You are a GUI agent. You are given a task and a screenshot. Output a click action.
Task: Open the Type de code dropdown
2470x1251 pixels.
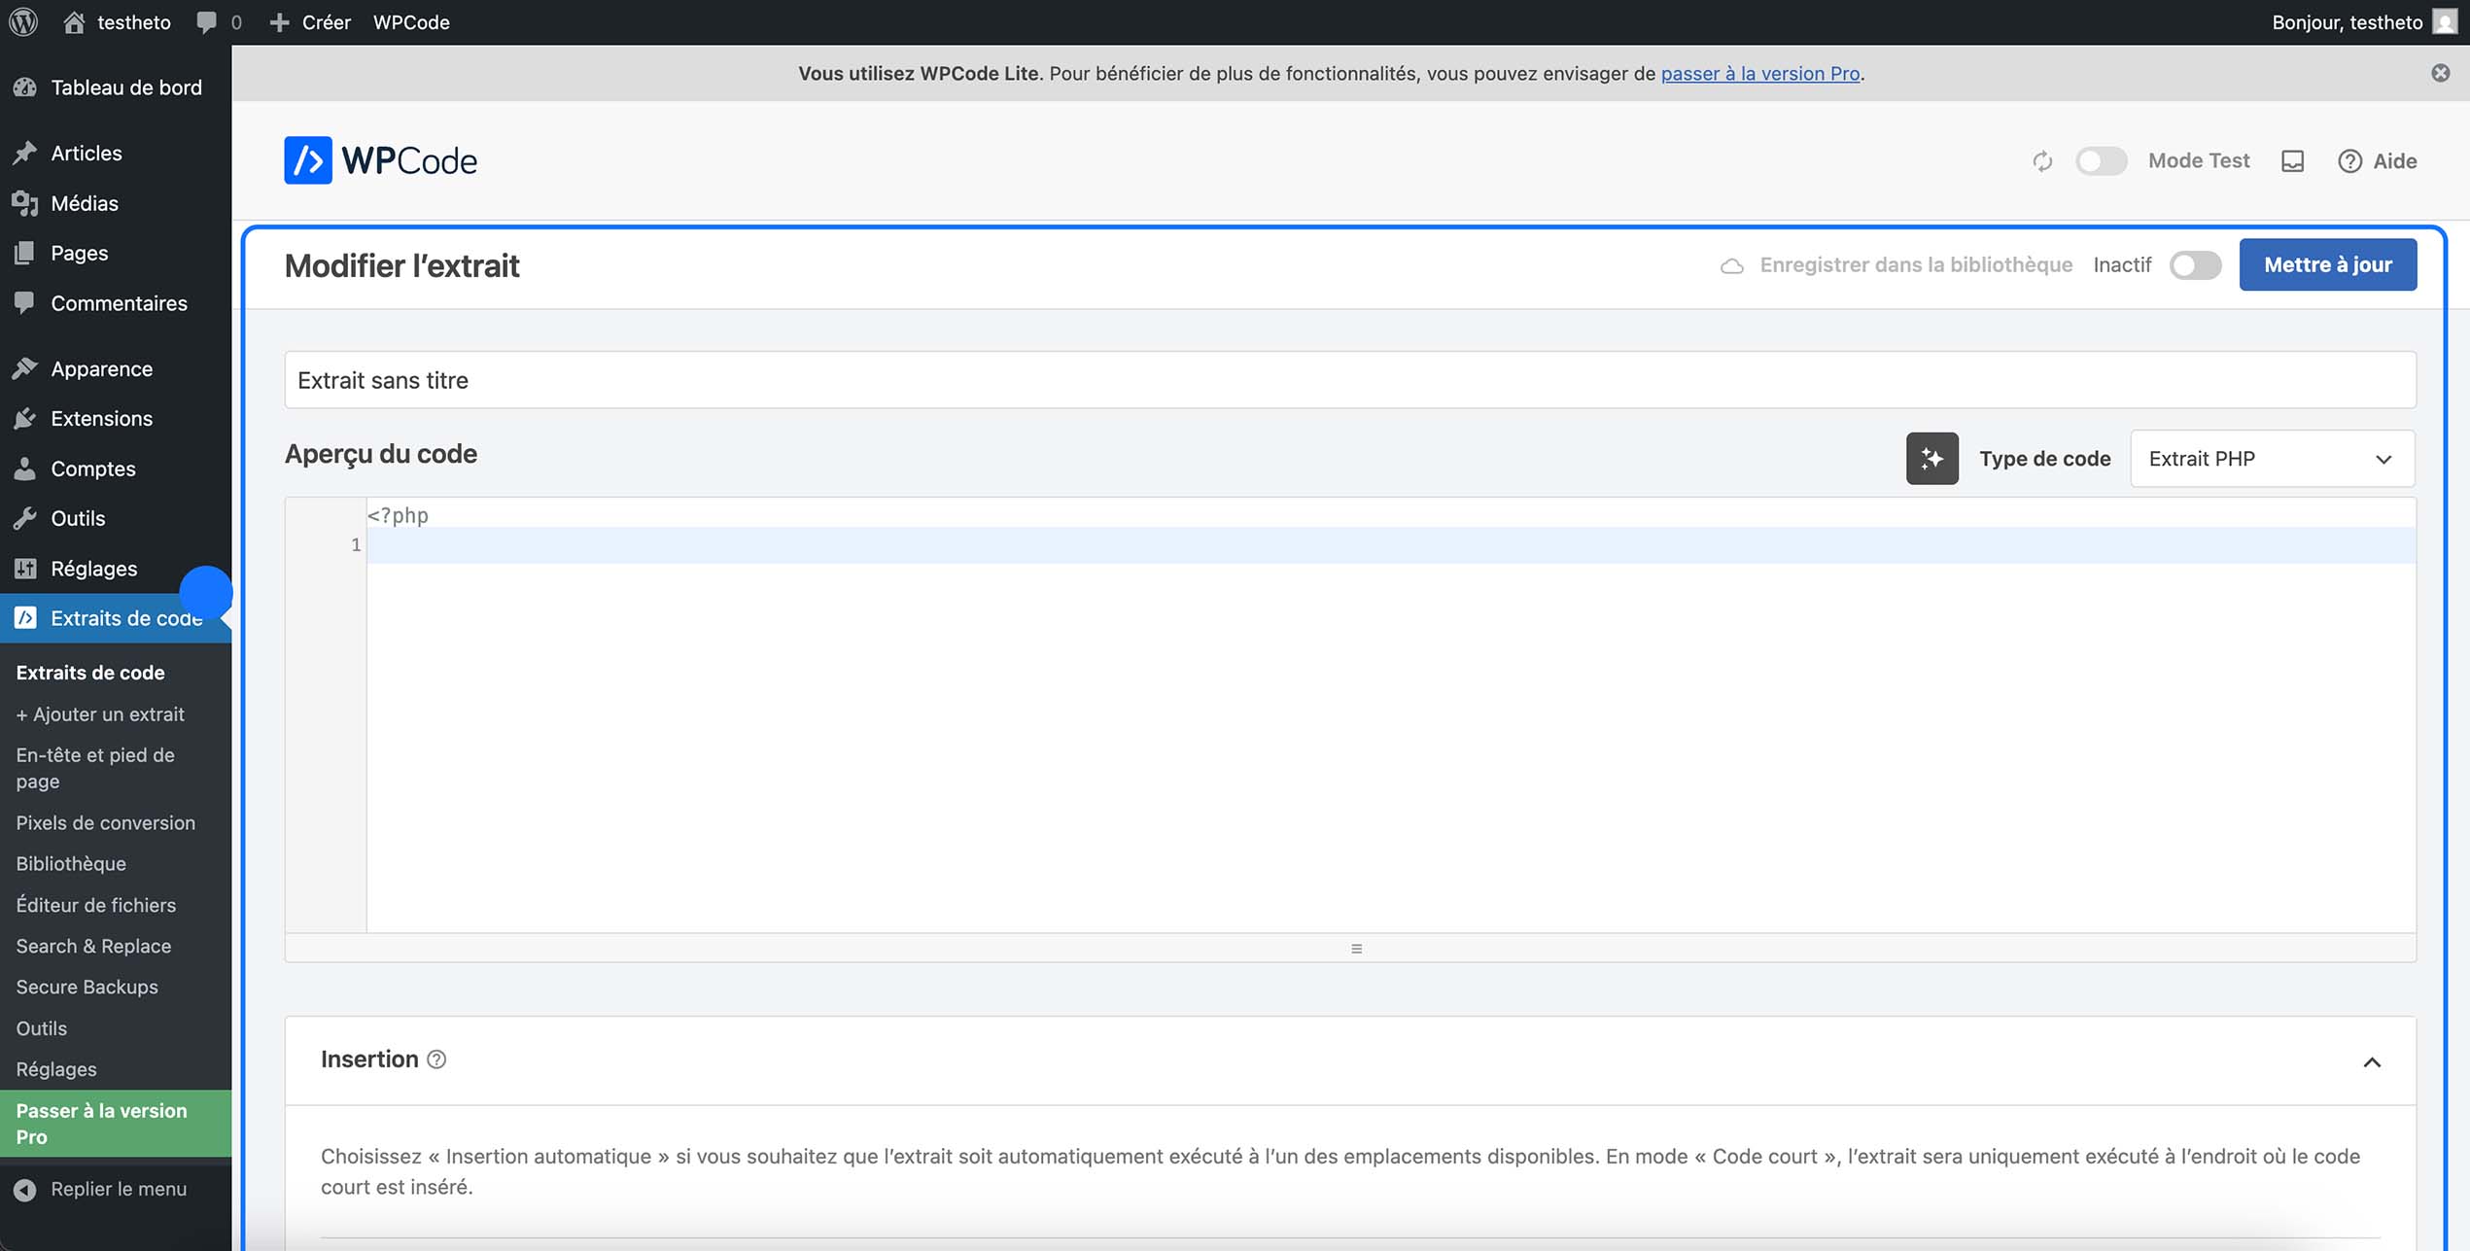pos(2271,459)
